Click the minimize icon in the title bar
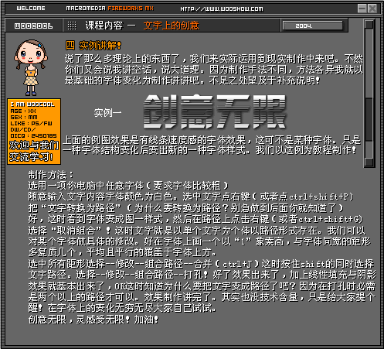The height and width of the screenshot is (349, 384). 362,9
